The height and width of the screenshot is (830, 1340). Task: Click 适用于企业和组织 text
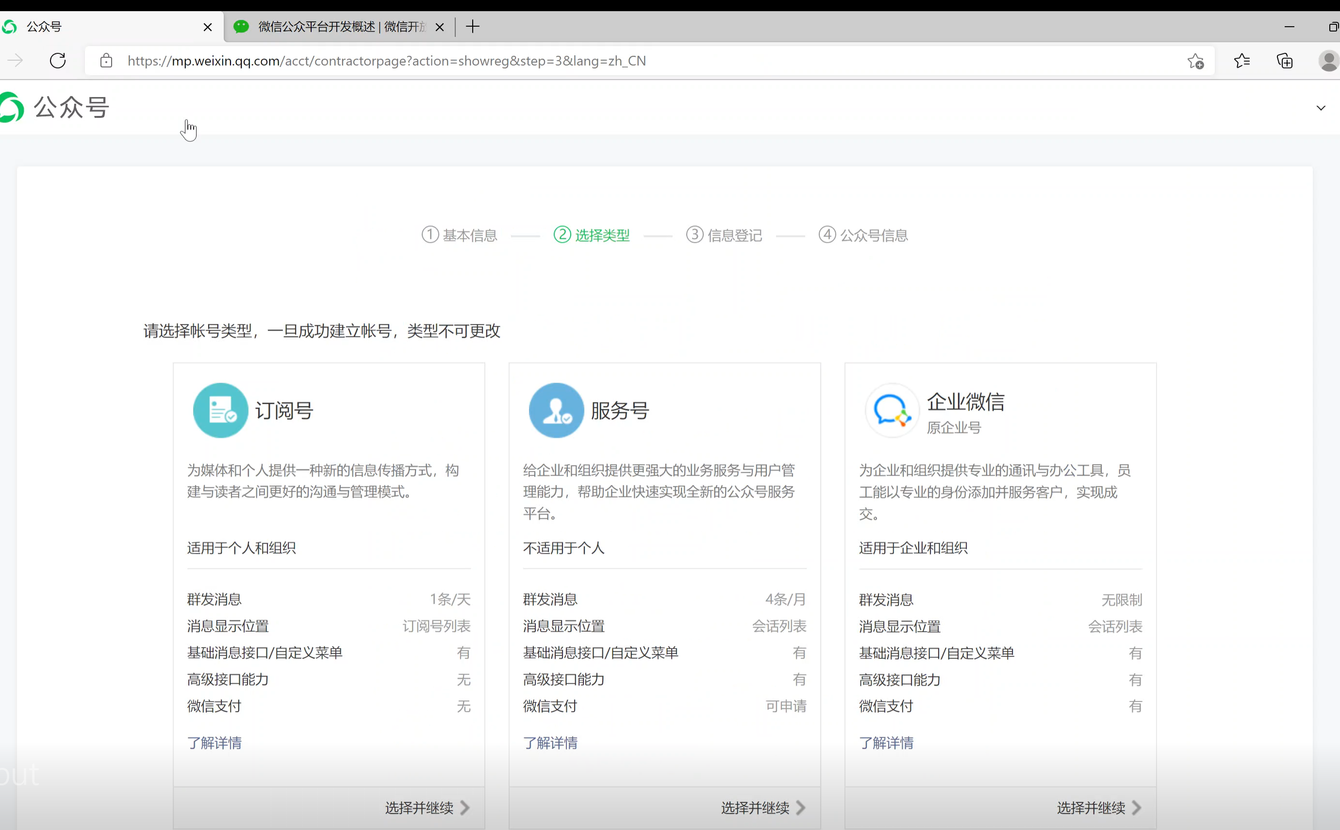pyautogui.click(x=913, y=548)
